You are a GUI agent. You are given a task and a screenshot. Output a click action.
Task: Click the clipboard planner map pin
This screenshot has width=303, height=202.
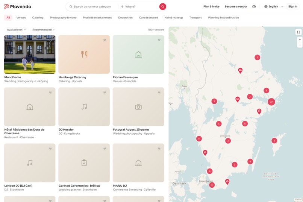259,111
